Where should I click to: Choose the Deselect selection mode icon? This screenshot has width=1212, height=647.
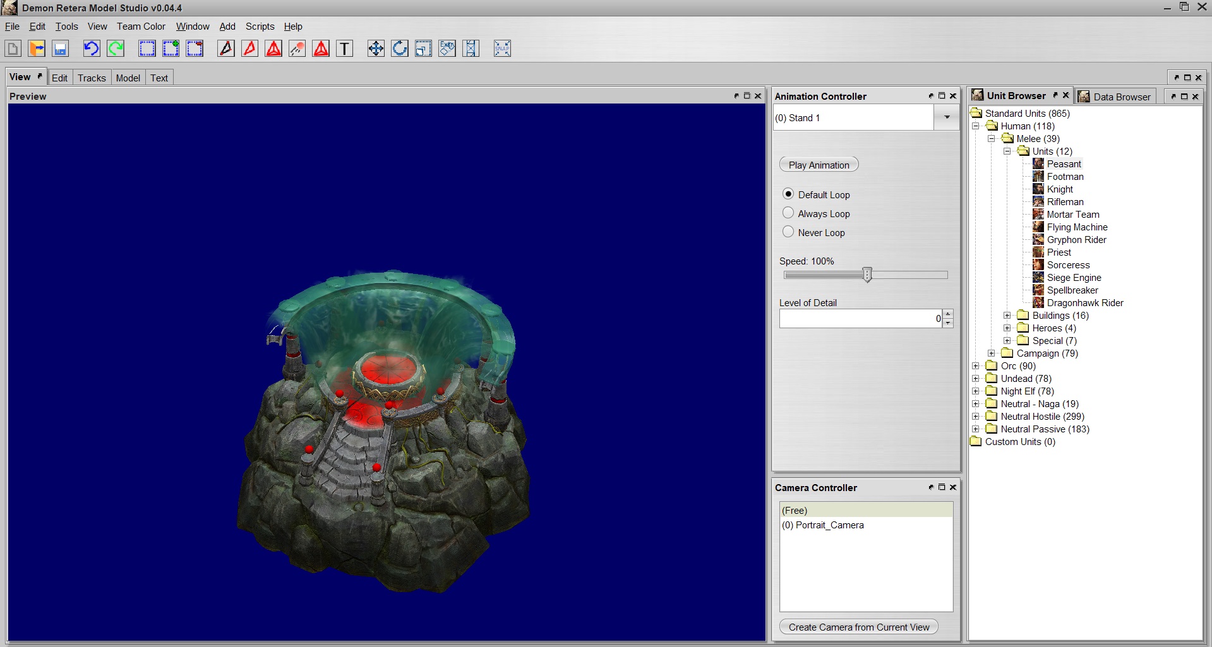coord(195,49)
